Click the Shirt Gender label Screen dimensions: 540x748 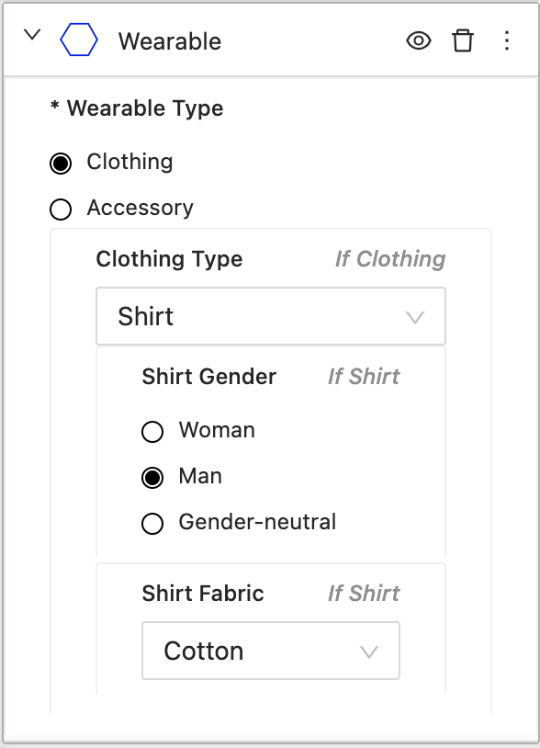pyautogui.click(x=209, y=377)
